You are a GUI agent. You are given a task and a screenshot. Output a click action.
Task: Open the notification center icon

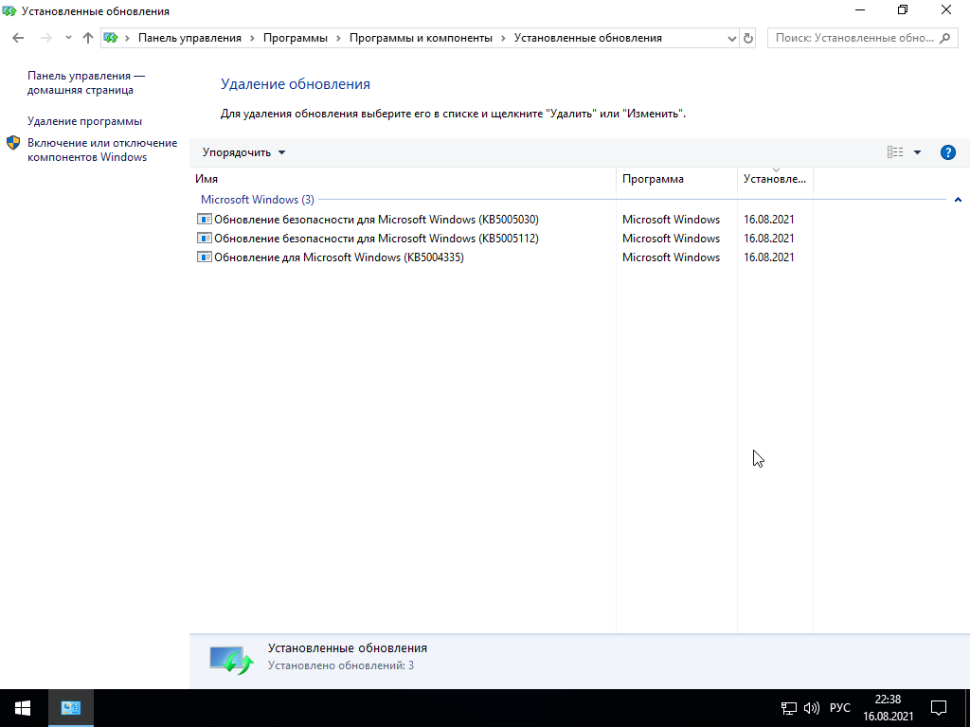pyautogui.click(x=939, y=708)
